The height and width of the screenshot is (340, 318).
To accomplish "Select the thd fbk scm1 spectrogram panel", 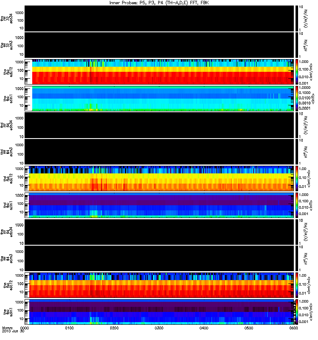I will pyautogui.click(x=159, y=205).
